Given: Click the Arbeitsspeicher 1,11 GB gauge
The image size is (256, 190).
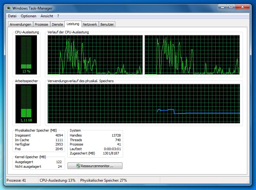Looking at the screenshot, I should tap(26, 104).
